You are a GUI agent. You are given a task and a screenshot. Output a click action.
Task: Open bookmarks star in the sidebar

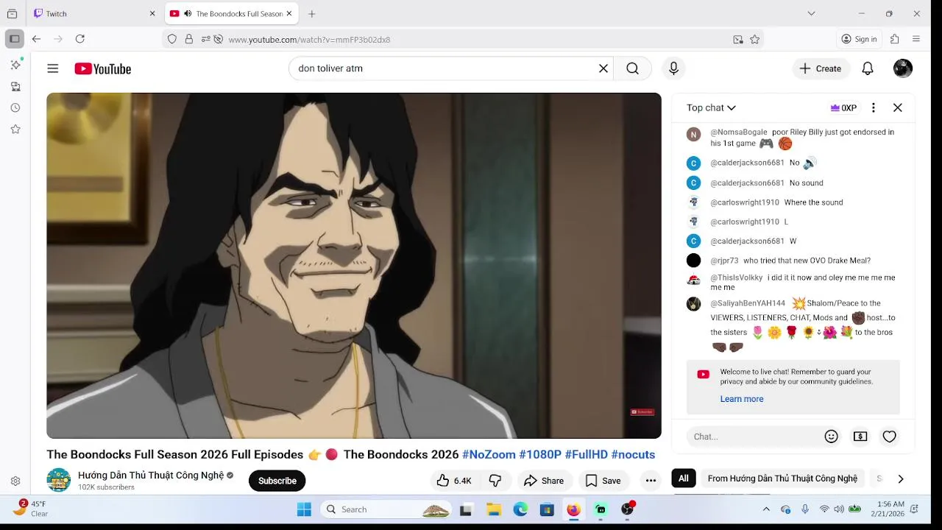15,129
